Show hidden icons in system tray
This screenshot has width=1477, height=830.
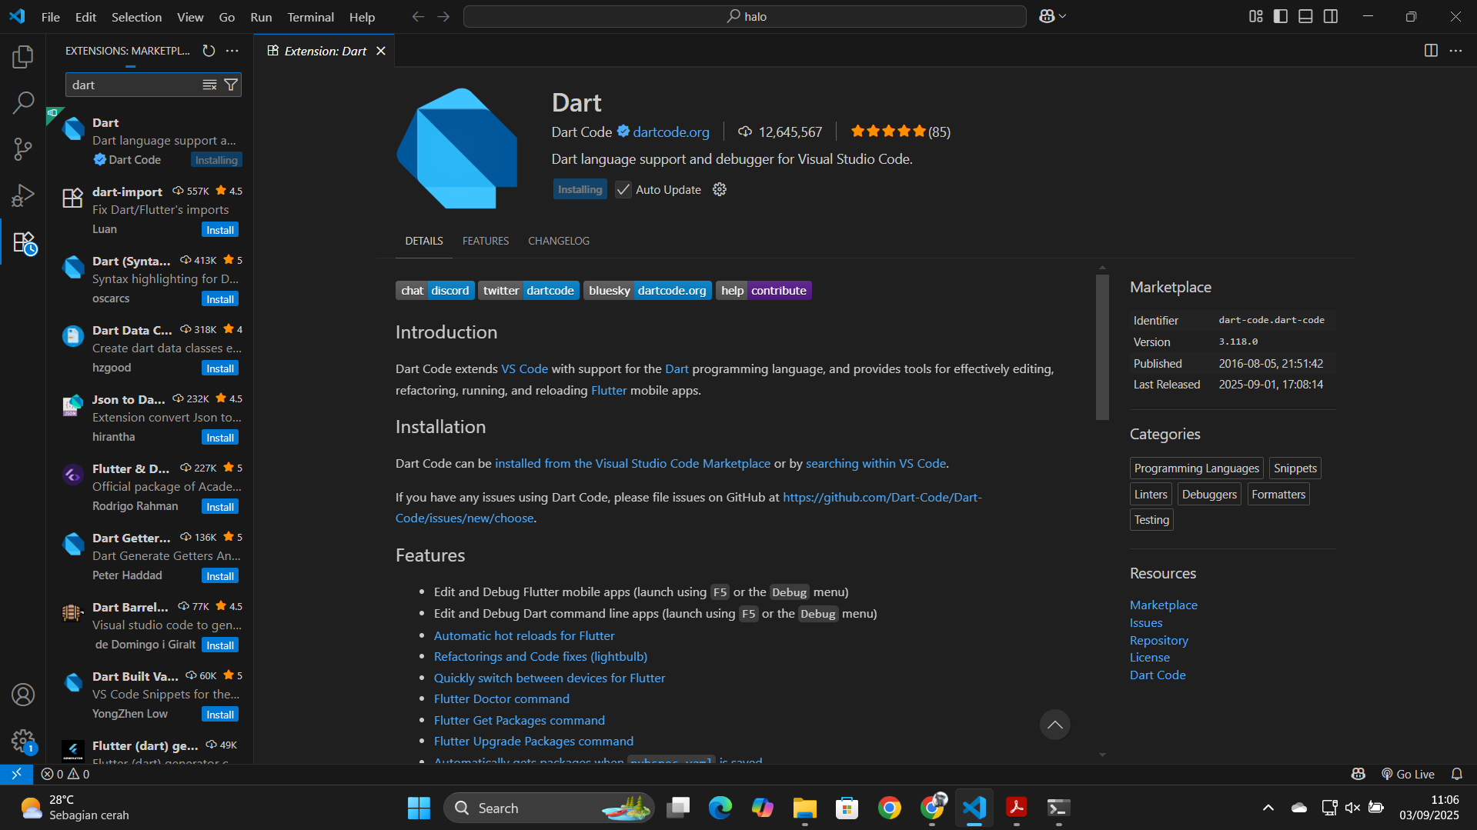1268,808
